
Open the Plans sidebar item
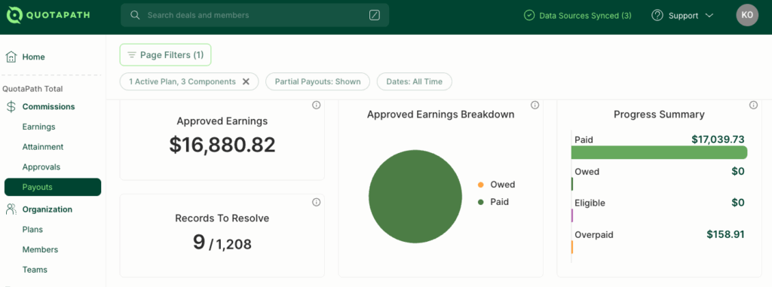pyautogui.click(x=32, y=230)
